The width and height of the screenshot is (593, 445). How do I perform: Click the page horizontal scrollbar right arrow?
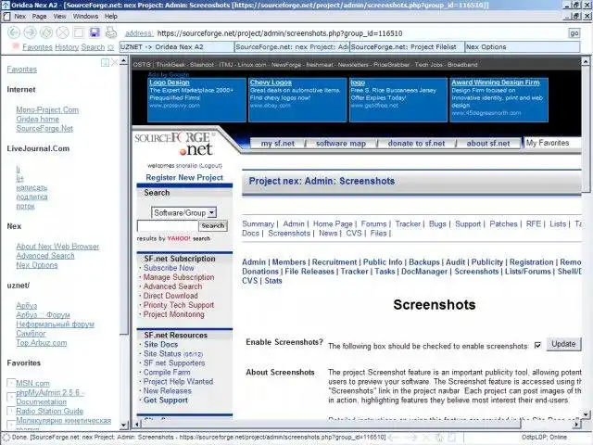click(576, 425)
